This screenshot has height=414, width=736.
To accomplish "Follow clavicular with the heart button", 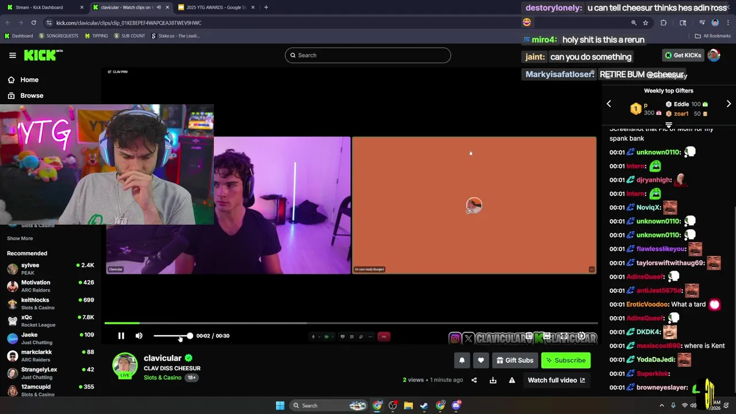I will [x=481, y=361].
